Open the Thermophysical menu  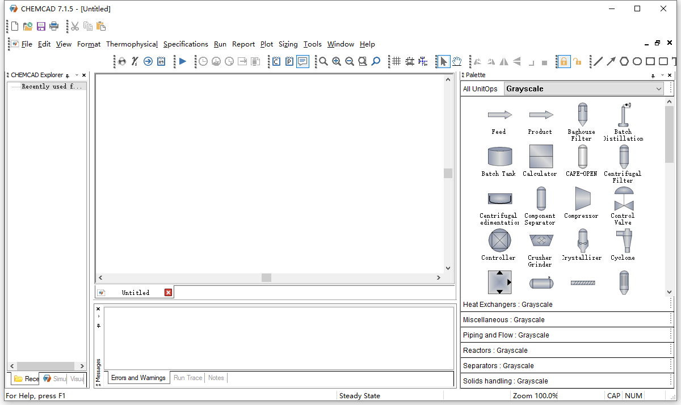click(132, 44)
